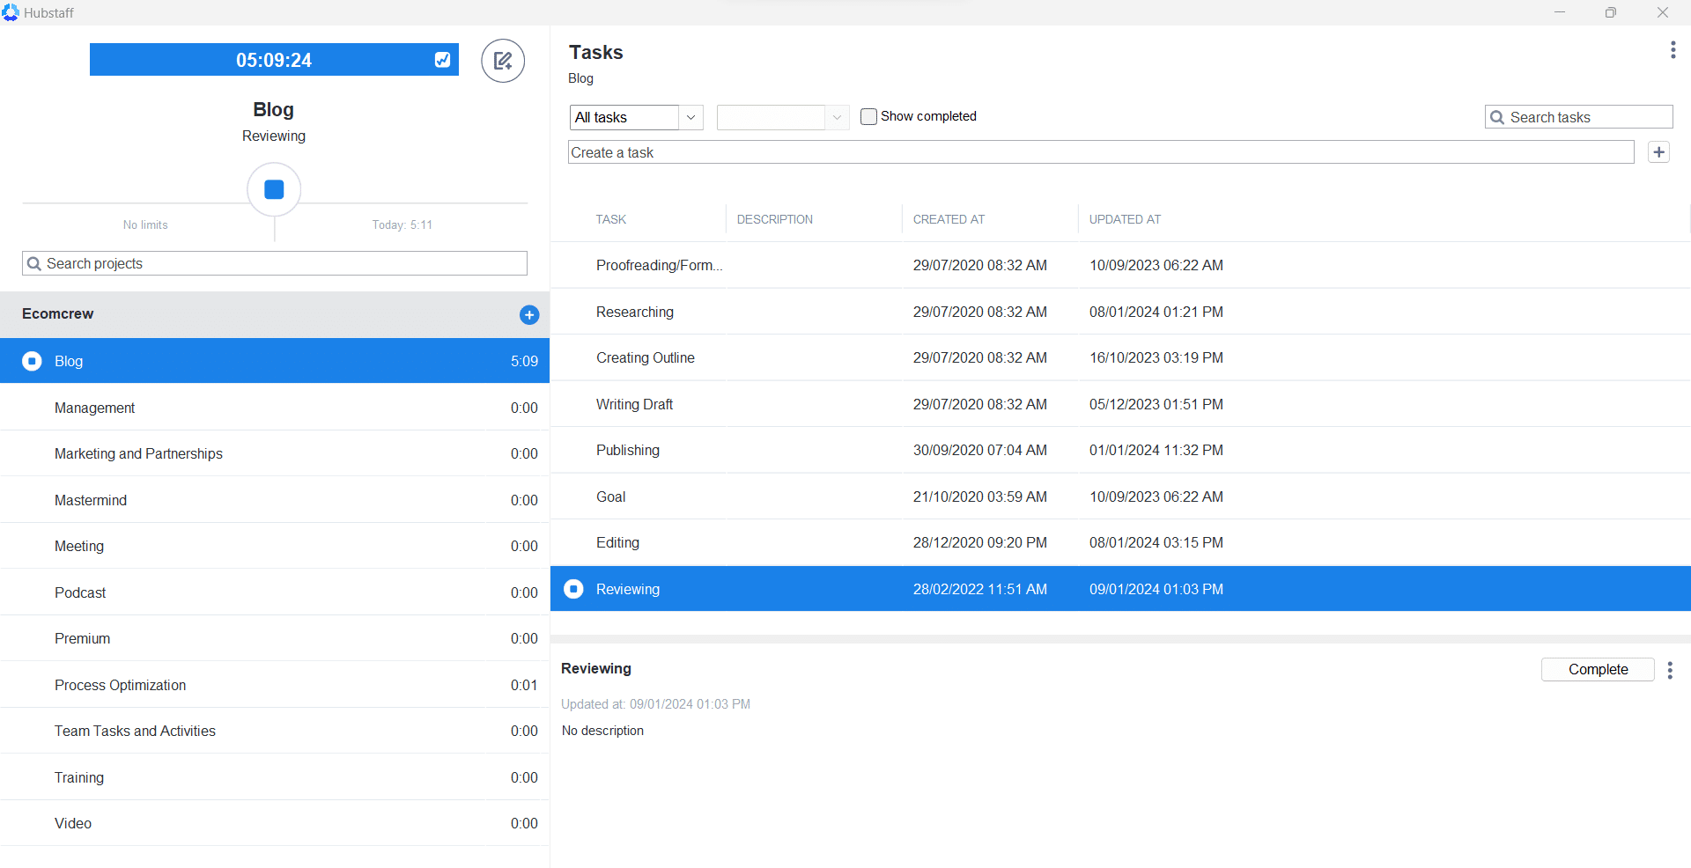This screenshot has height=868, width=1691.
Task: Restore down the Hubstaff window
Action: [x=1611, y=12]
